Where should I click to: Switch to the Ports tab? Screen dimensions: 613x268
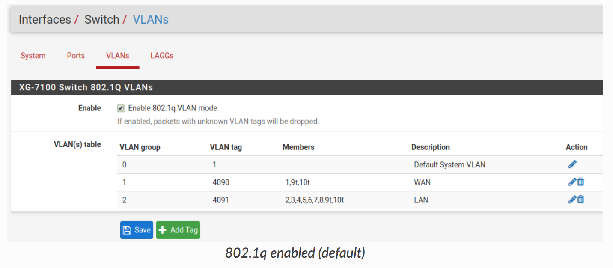pyautogui.click(x=76, y=56)
